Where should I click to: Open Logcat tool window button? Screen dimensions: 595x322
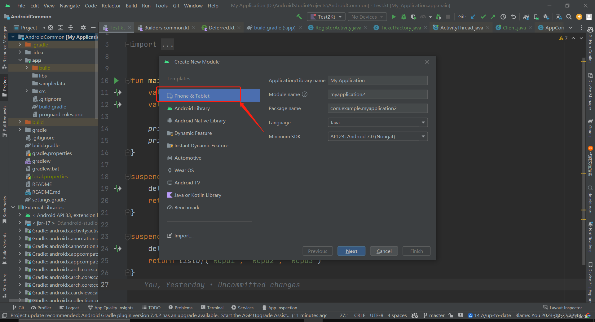[x=69, y=307]
